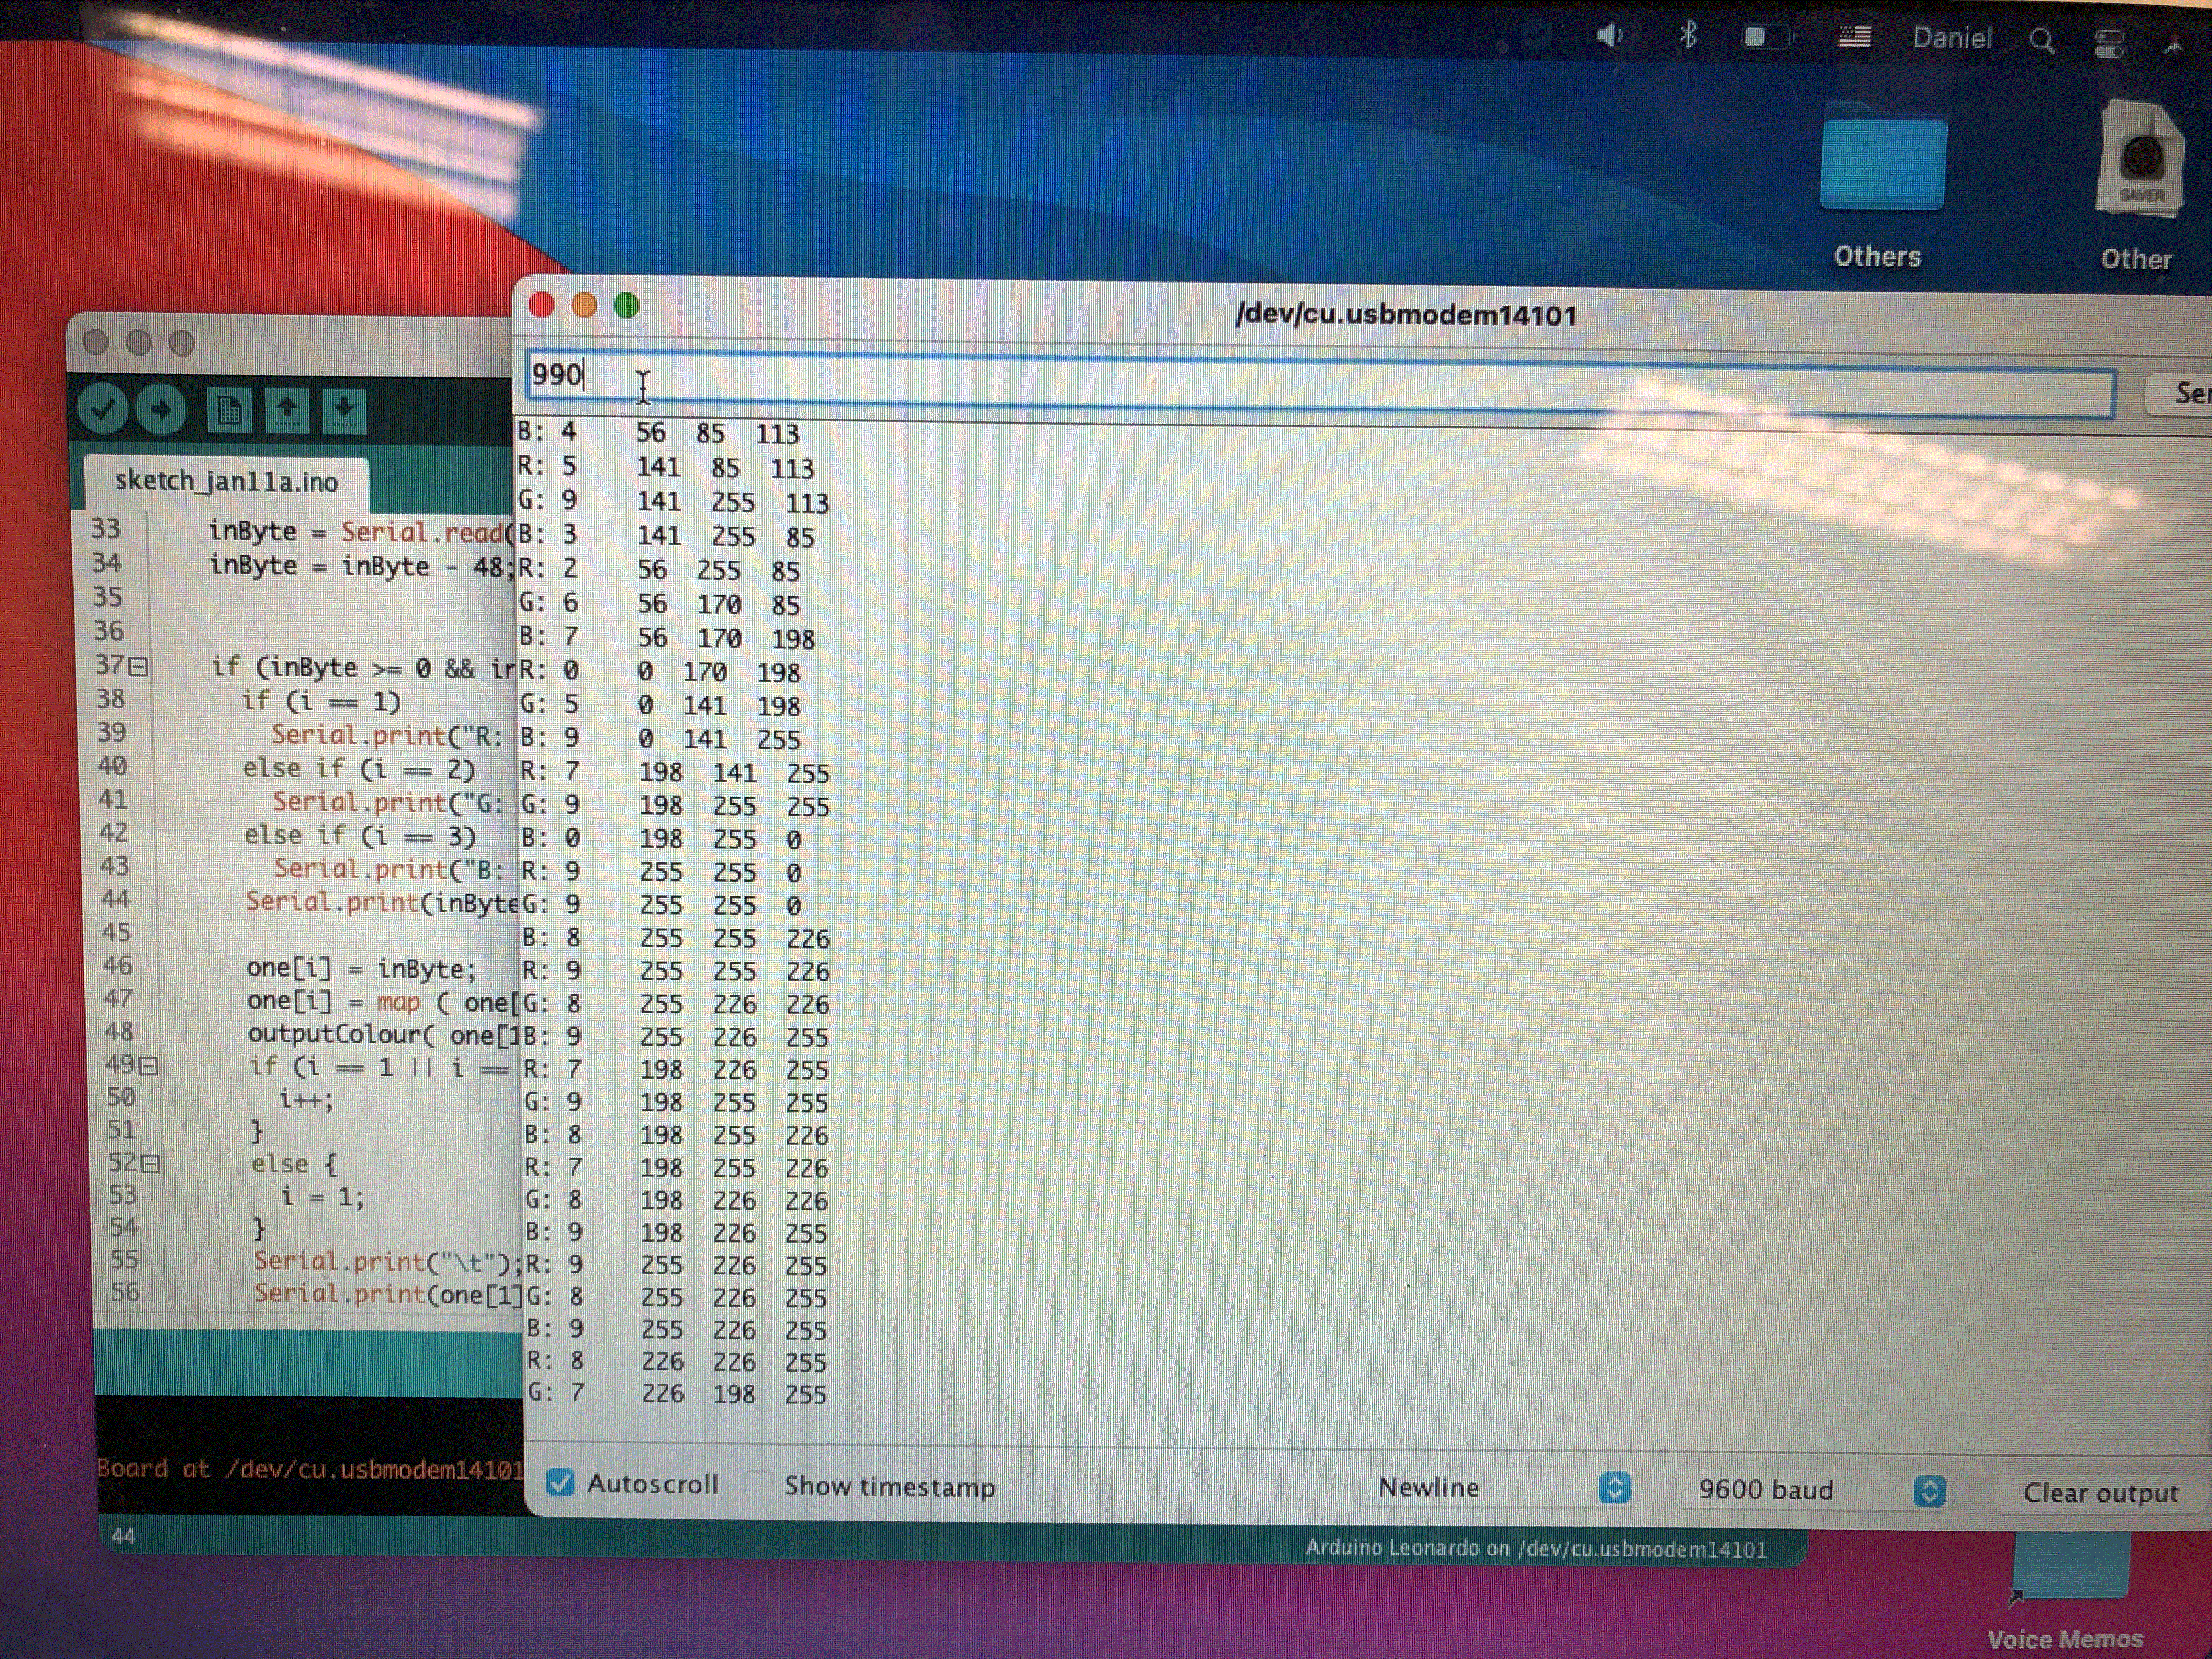2212x1659 pixels.
Task: Collapse code fold at line 52
Action: point(150,1163)
